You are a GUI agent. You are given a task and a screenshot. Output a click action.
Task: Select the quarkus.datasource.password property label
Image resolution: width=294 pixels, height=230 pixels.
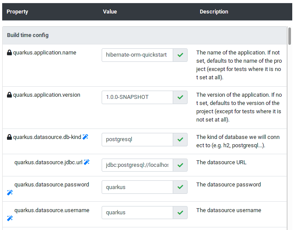click(x=51, y=185)
